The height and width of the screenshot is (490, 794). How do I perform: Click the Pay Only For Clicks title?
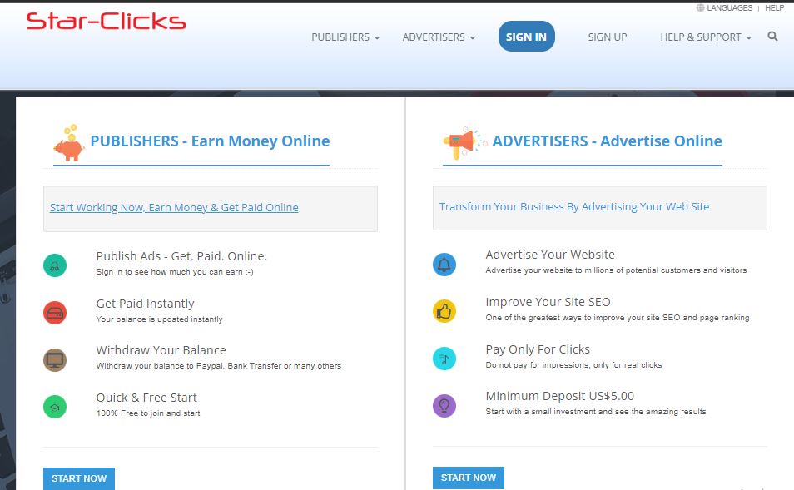[538, 349]
